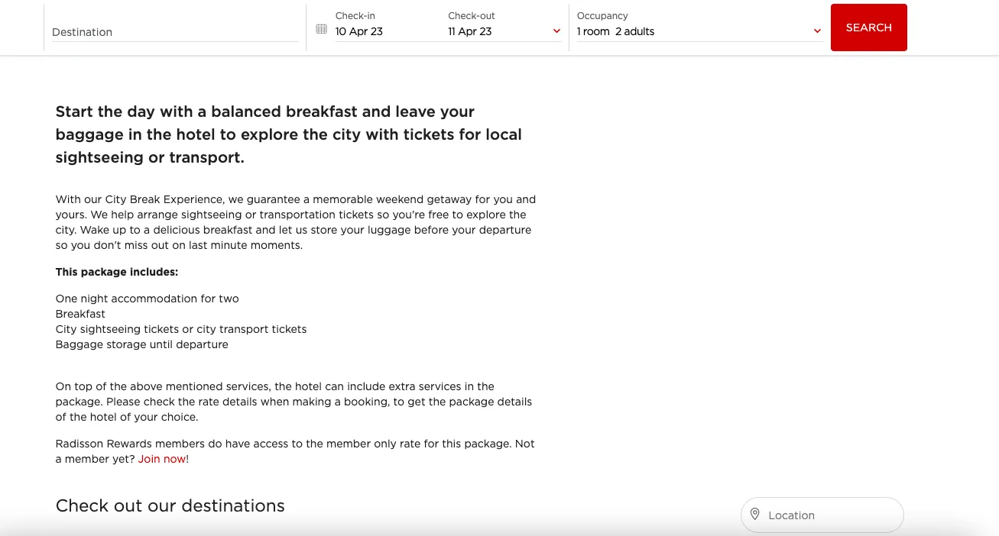Follow the 'Join now' link

[162, 459]
